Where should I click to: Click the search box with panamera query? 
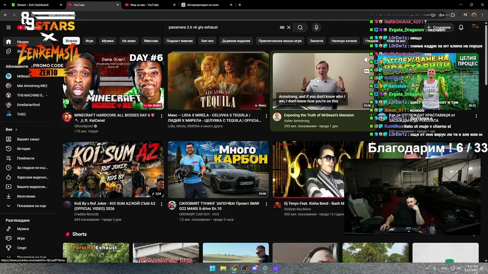pos(223,27)
